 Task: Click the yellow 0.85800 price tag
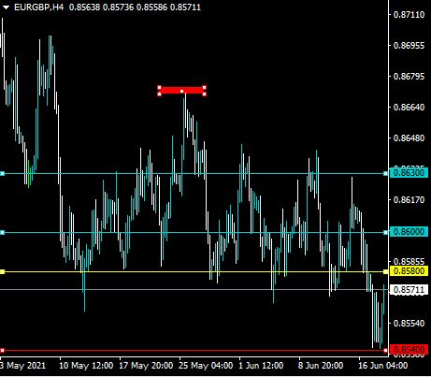point(409,271)
